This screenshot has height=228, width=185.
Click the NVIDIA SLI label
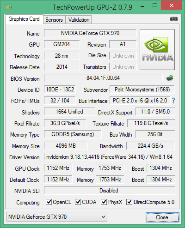(27, 191)
